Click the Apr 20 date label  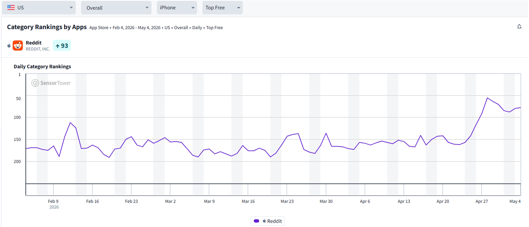[x=443, y=201]
